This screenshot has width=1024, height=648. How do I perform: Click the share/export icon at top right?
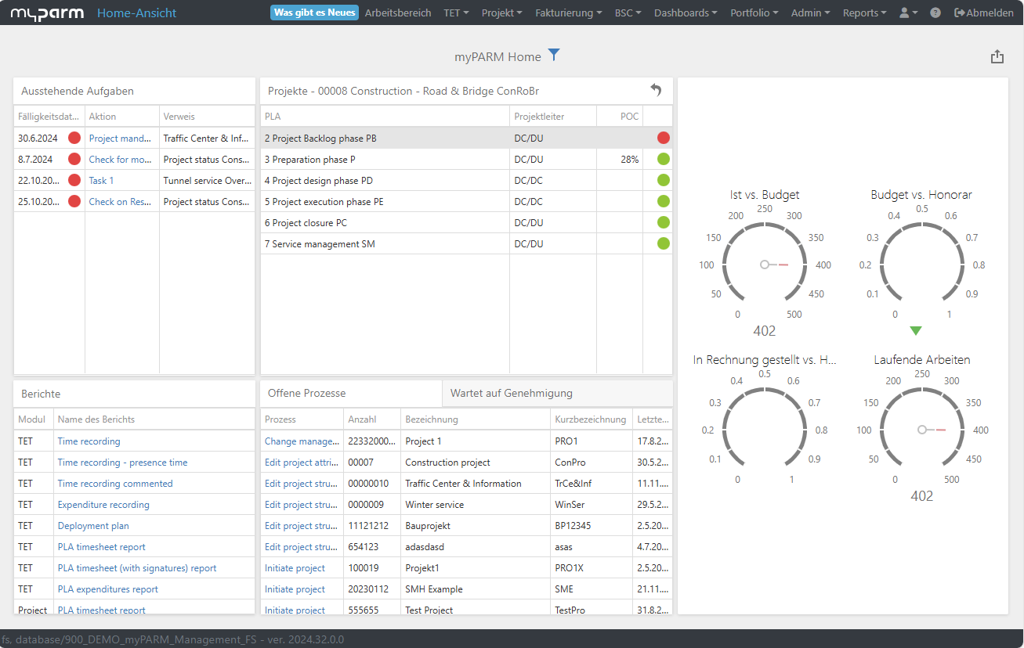click(x=997, y=56)
